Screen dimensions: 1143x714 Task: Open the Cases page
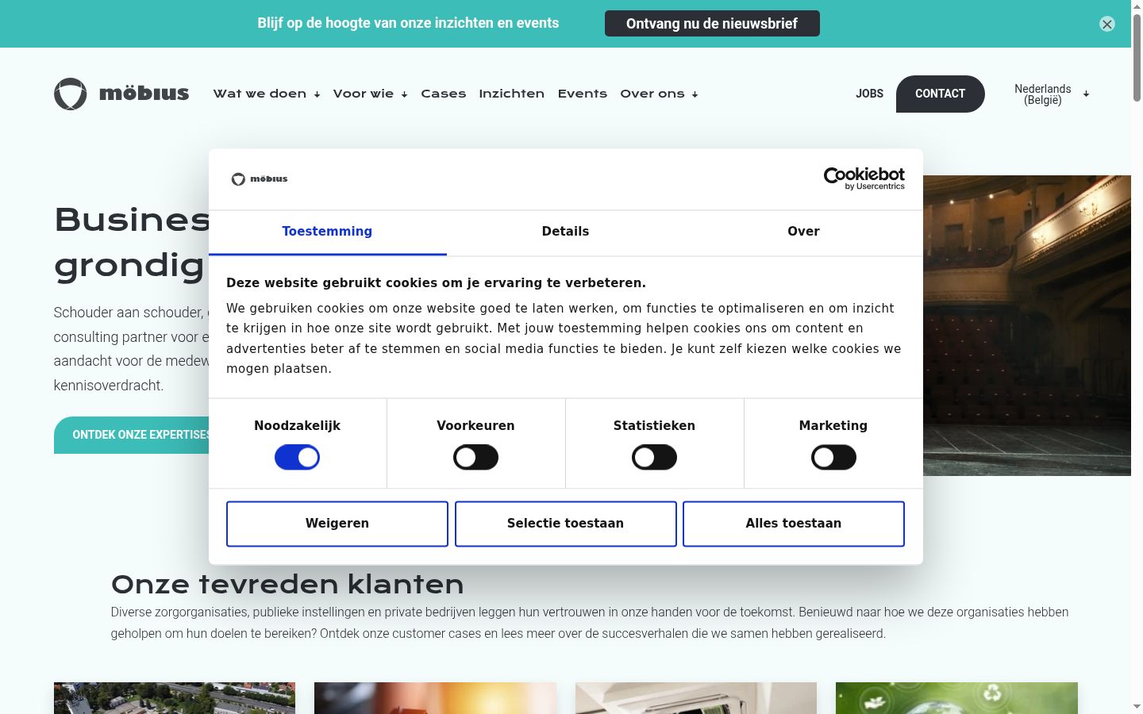(x=443, y=94)
